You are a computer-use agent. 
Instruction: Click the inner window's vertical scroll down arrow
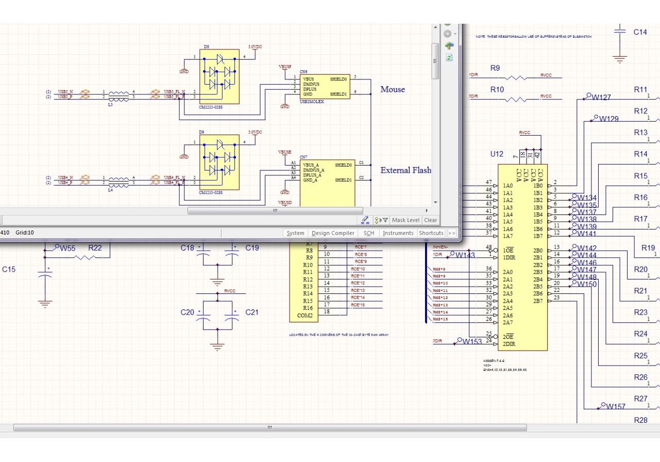(x=435, y=202)
